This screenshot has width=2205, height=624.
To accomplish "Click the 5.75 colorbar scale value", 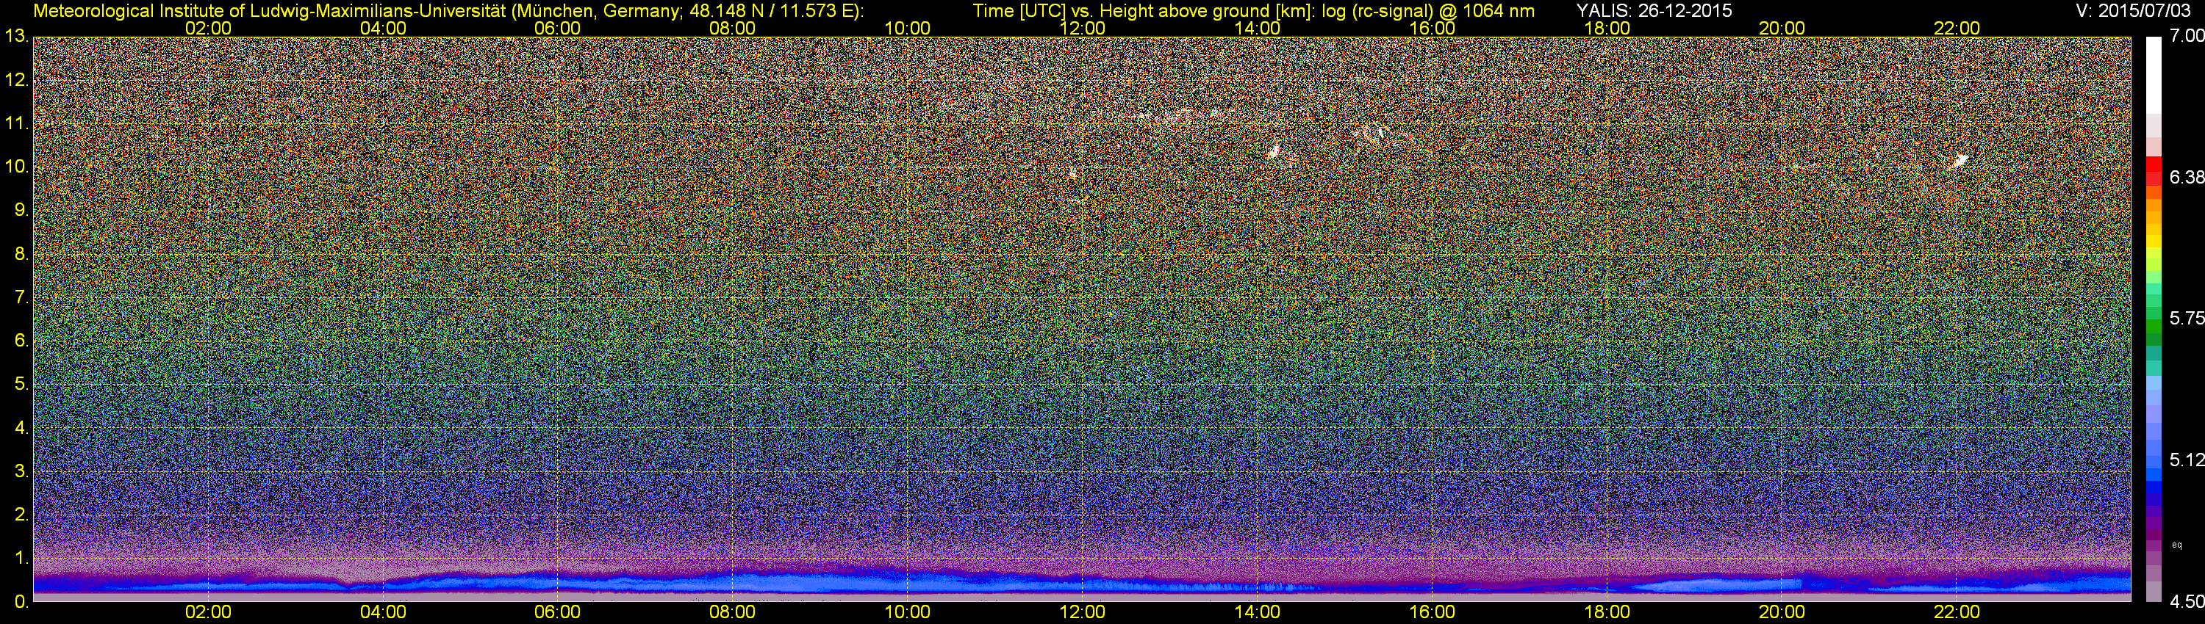I will [x=2187, y=318].
